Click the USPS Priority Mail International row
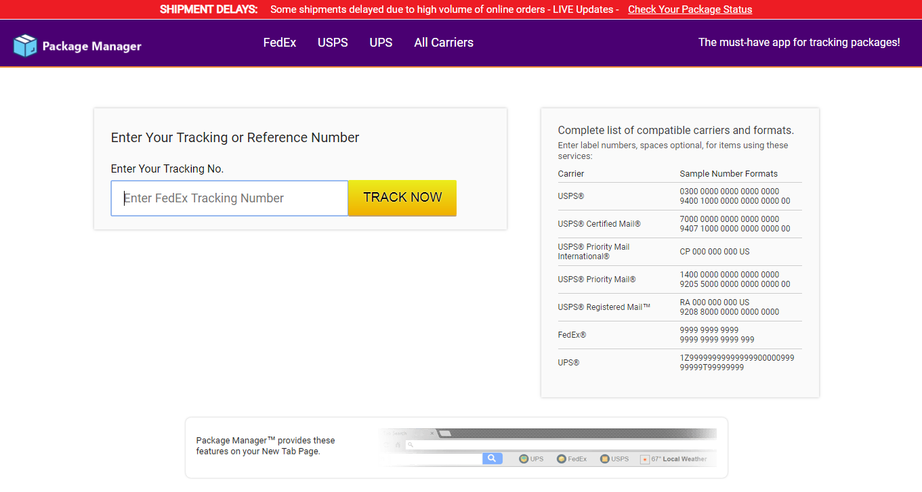 (679, 252)
